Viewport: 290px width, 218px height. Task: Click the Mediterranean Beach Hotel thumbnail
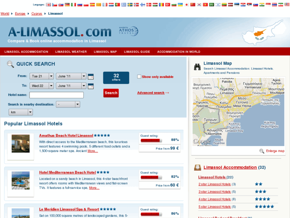coord(20,180)
